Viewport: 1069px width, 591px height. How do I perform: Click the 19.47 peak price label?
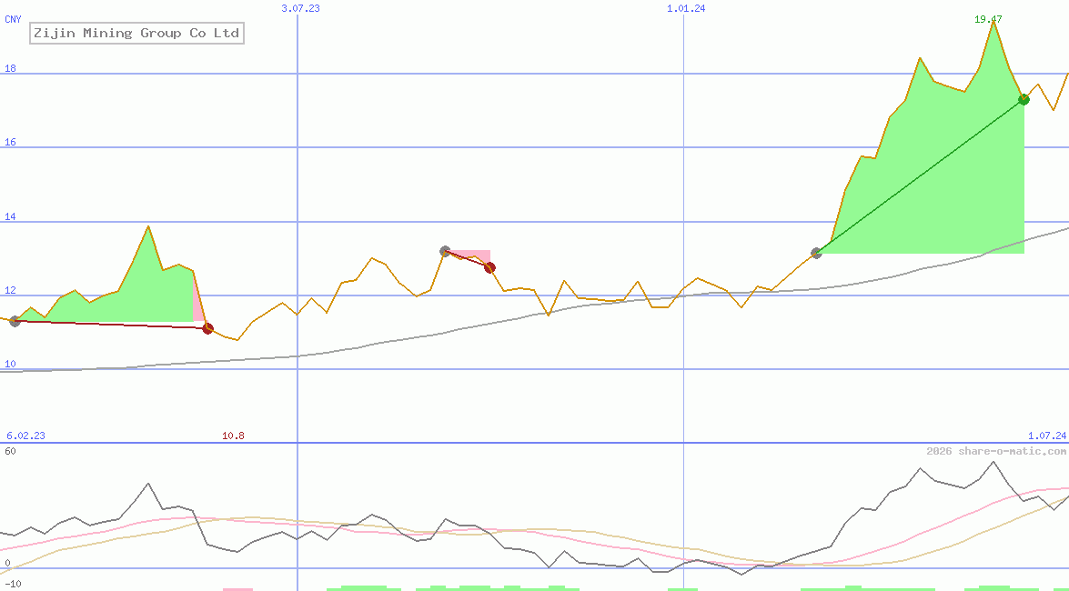(988, 19)
